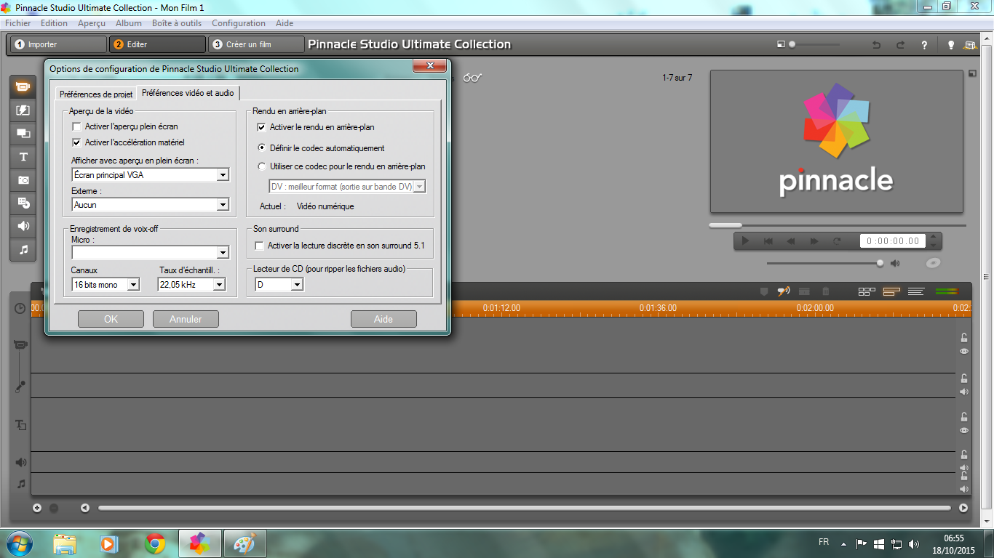Select Définir le codec automatiquement radio
The image size is (994, 558).
262,148
